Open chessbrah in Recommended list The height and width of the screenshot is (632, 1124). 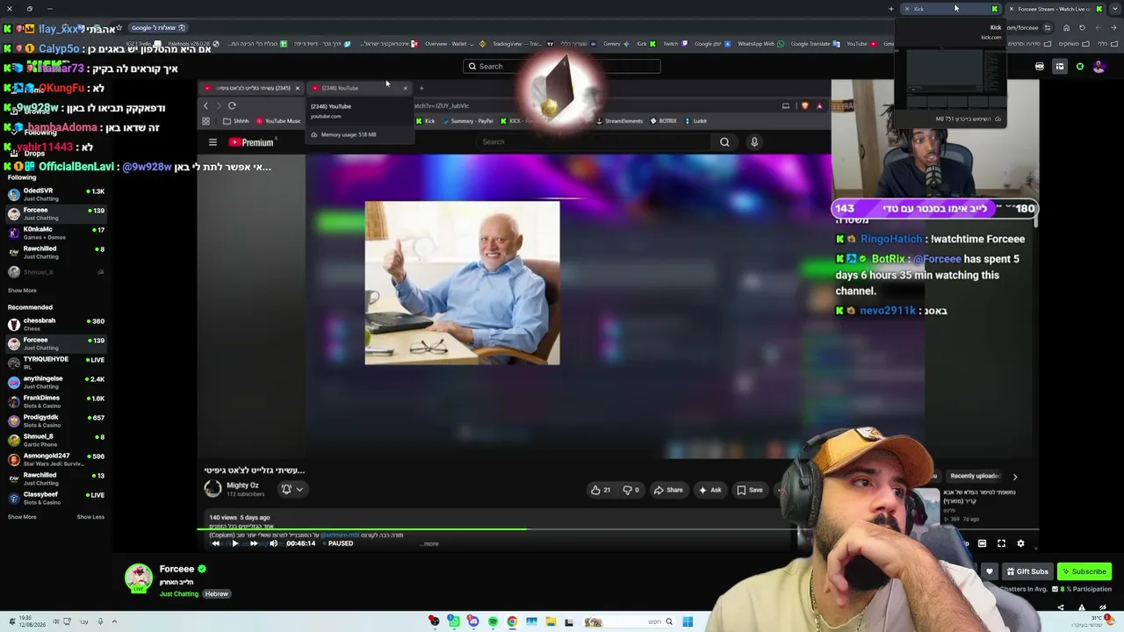pyautogui.click(x=56, y=325)
